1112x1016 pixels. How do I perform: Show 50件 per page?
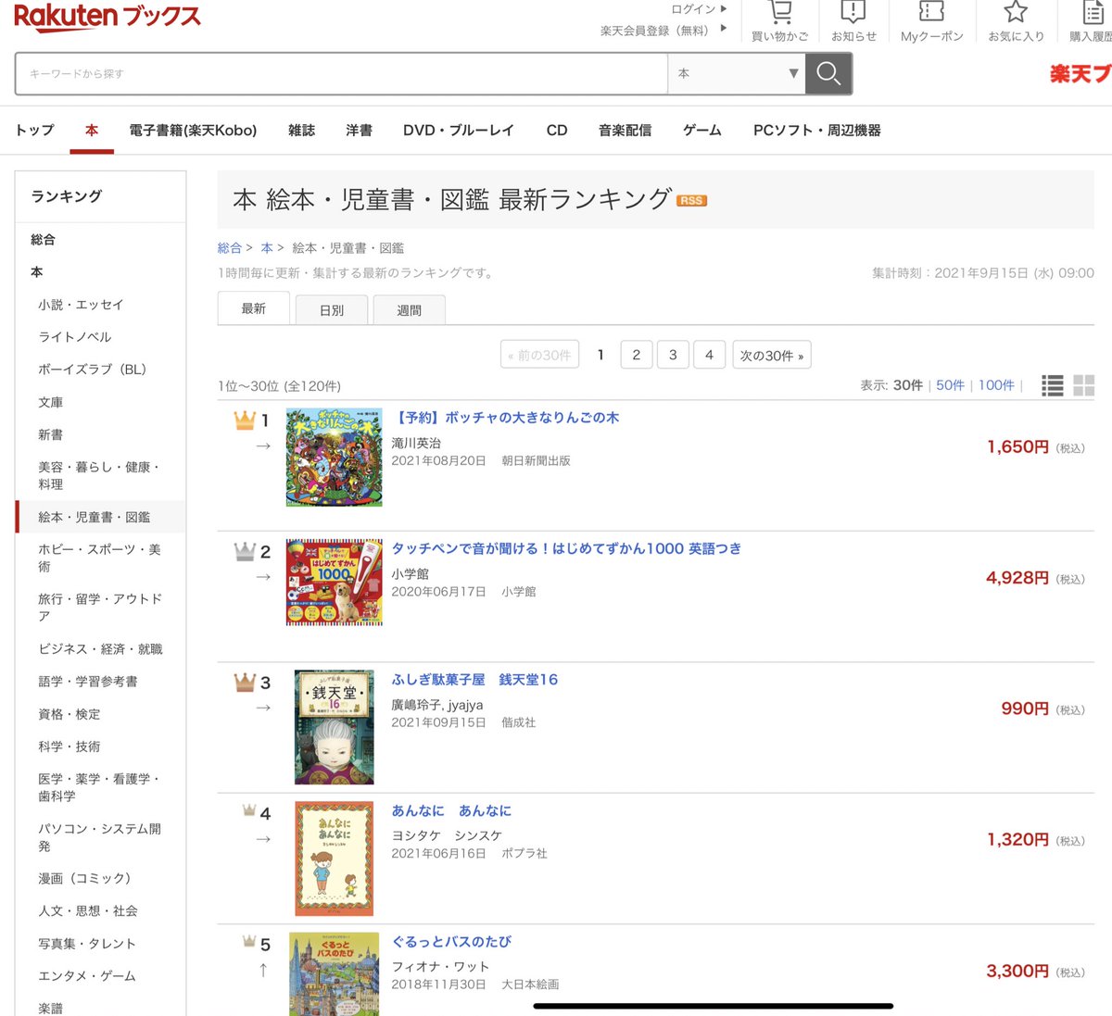[x=950, y=385]
